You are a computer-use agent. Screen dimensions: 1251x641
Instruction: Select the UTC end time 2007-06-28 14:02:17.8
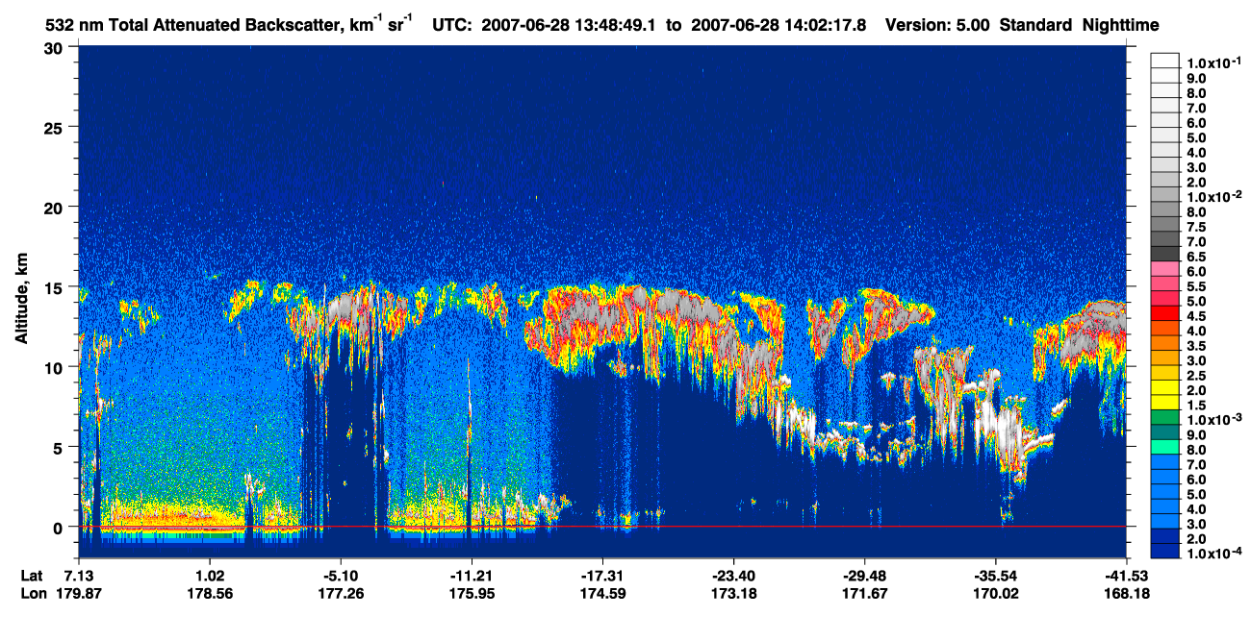pos(779,25)
